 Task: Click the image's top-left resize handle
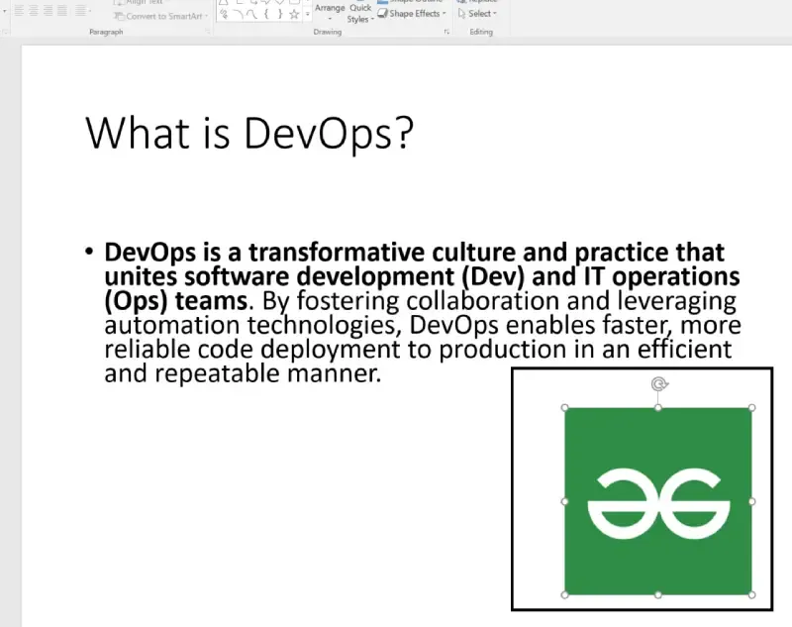click(x=564, y=408)
